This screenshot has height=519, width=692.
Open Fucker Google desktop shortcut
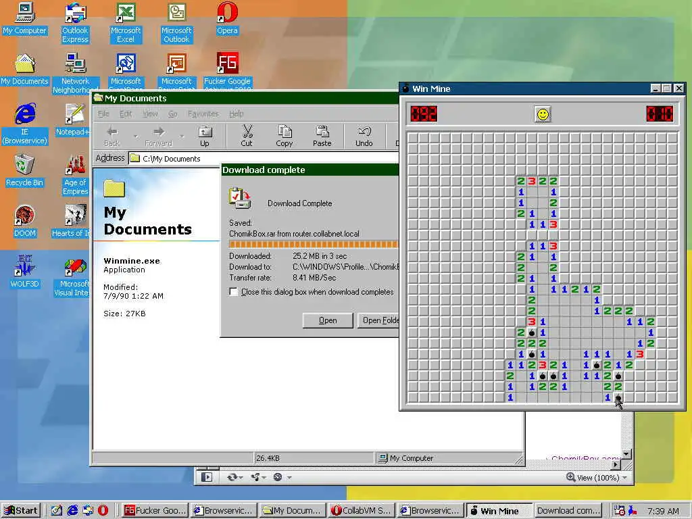point(227,70)
